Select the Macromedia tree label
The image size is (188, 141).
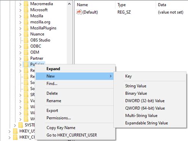[41, 4]
